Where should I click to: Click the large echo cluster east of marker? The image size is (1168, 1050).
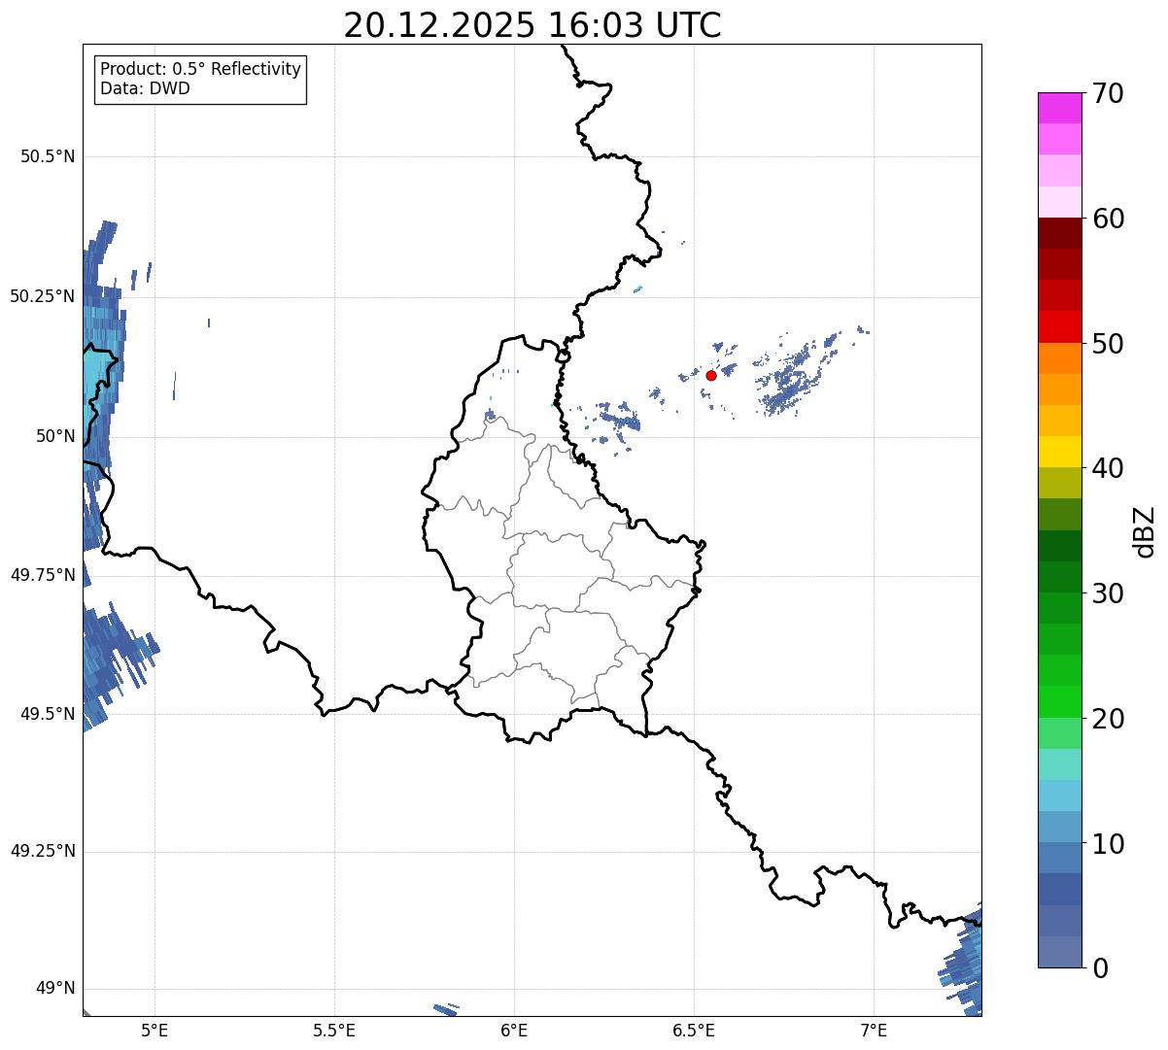click(x=795, y=376)
